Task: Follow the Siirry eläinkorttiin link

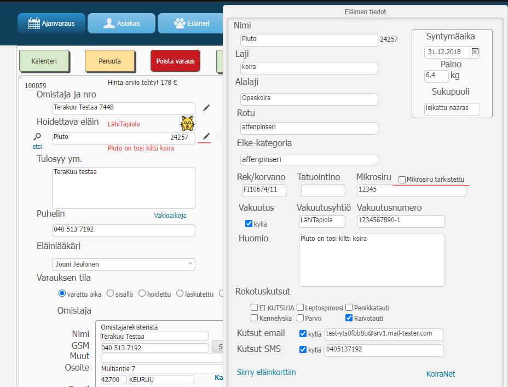Action: (x=266, y=372)
